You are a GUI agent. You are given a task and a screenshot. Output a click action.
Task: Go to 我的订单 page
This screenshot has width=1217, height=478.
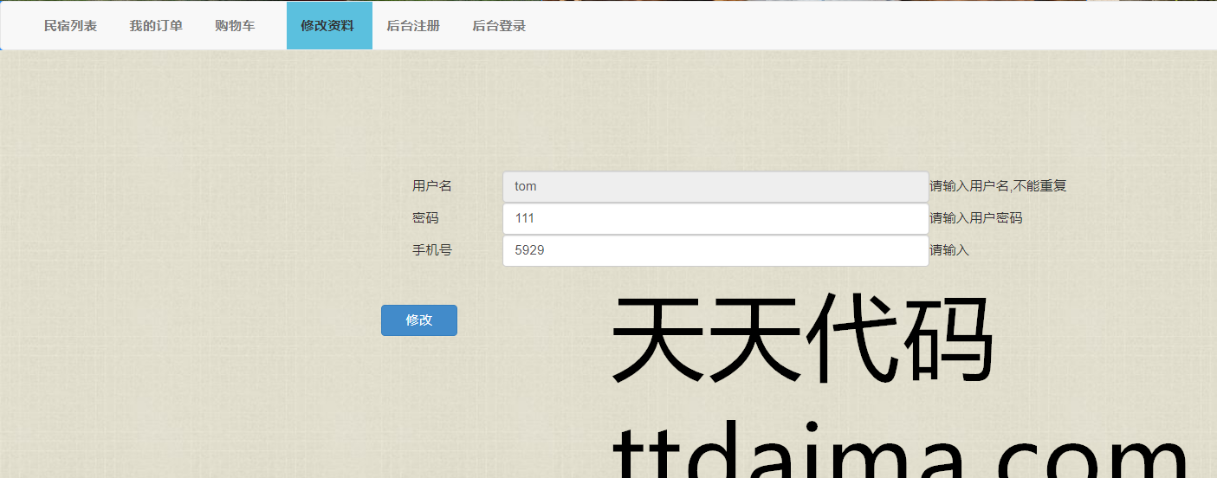click(x=156, y=26)
